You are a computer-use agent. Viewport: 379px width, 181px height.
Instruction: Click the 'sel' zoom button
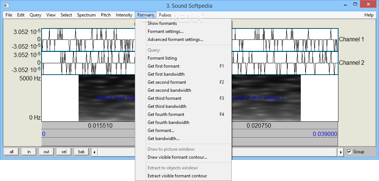(64, 152)
